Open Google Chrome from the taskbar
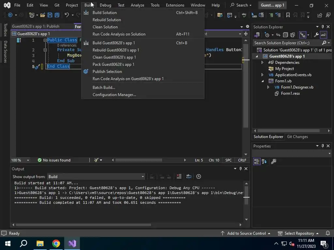 (x=56, y=243)
